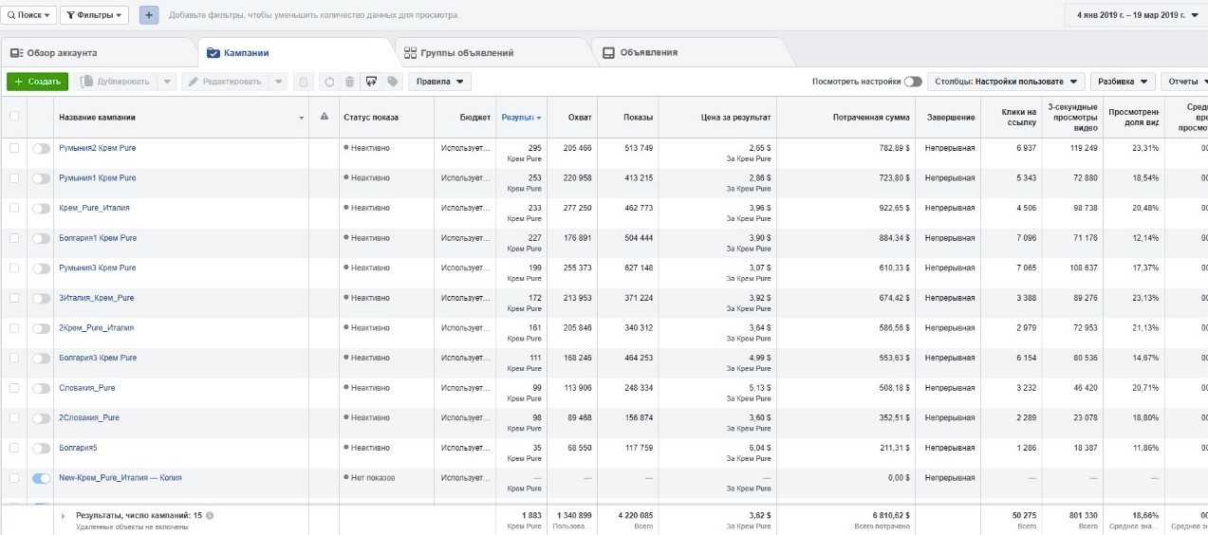Click the clipboard test icon in toolbar
Image resolution: width=1208 pixels, height=535 pixels.
click(x=304, y=82)
